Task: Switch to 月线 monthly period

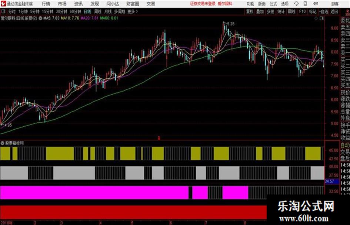Action: click(x=108, y=11)
